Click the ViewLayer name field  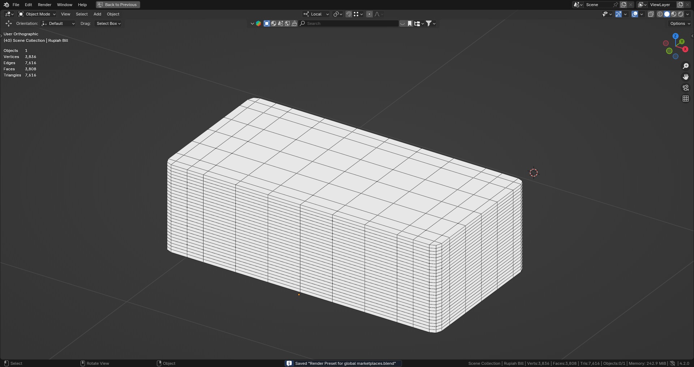[x=662, y=5]
